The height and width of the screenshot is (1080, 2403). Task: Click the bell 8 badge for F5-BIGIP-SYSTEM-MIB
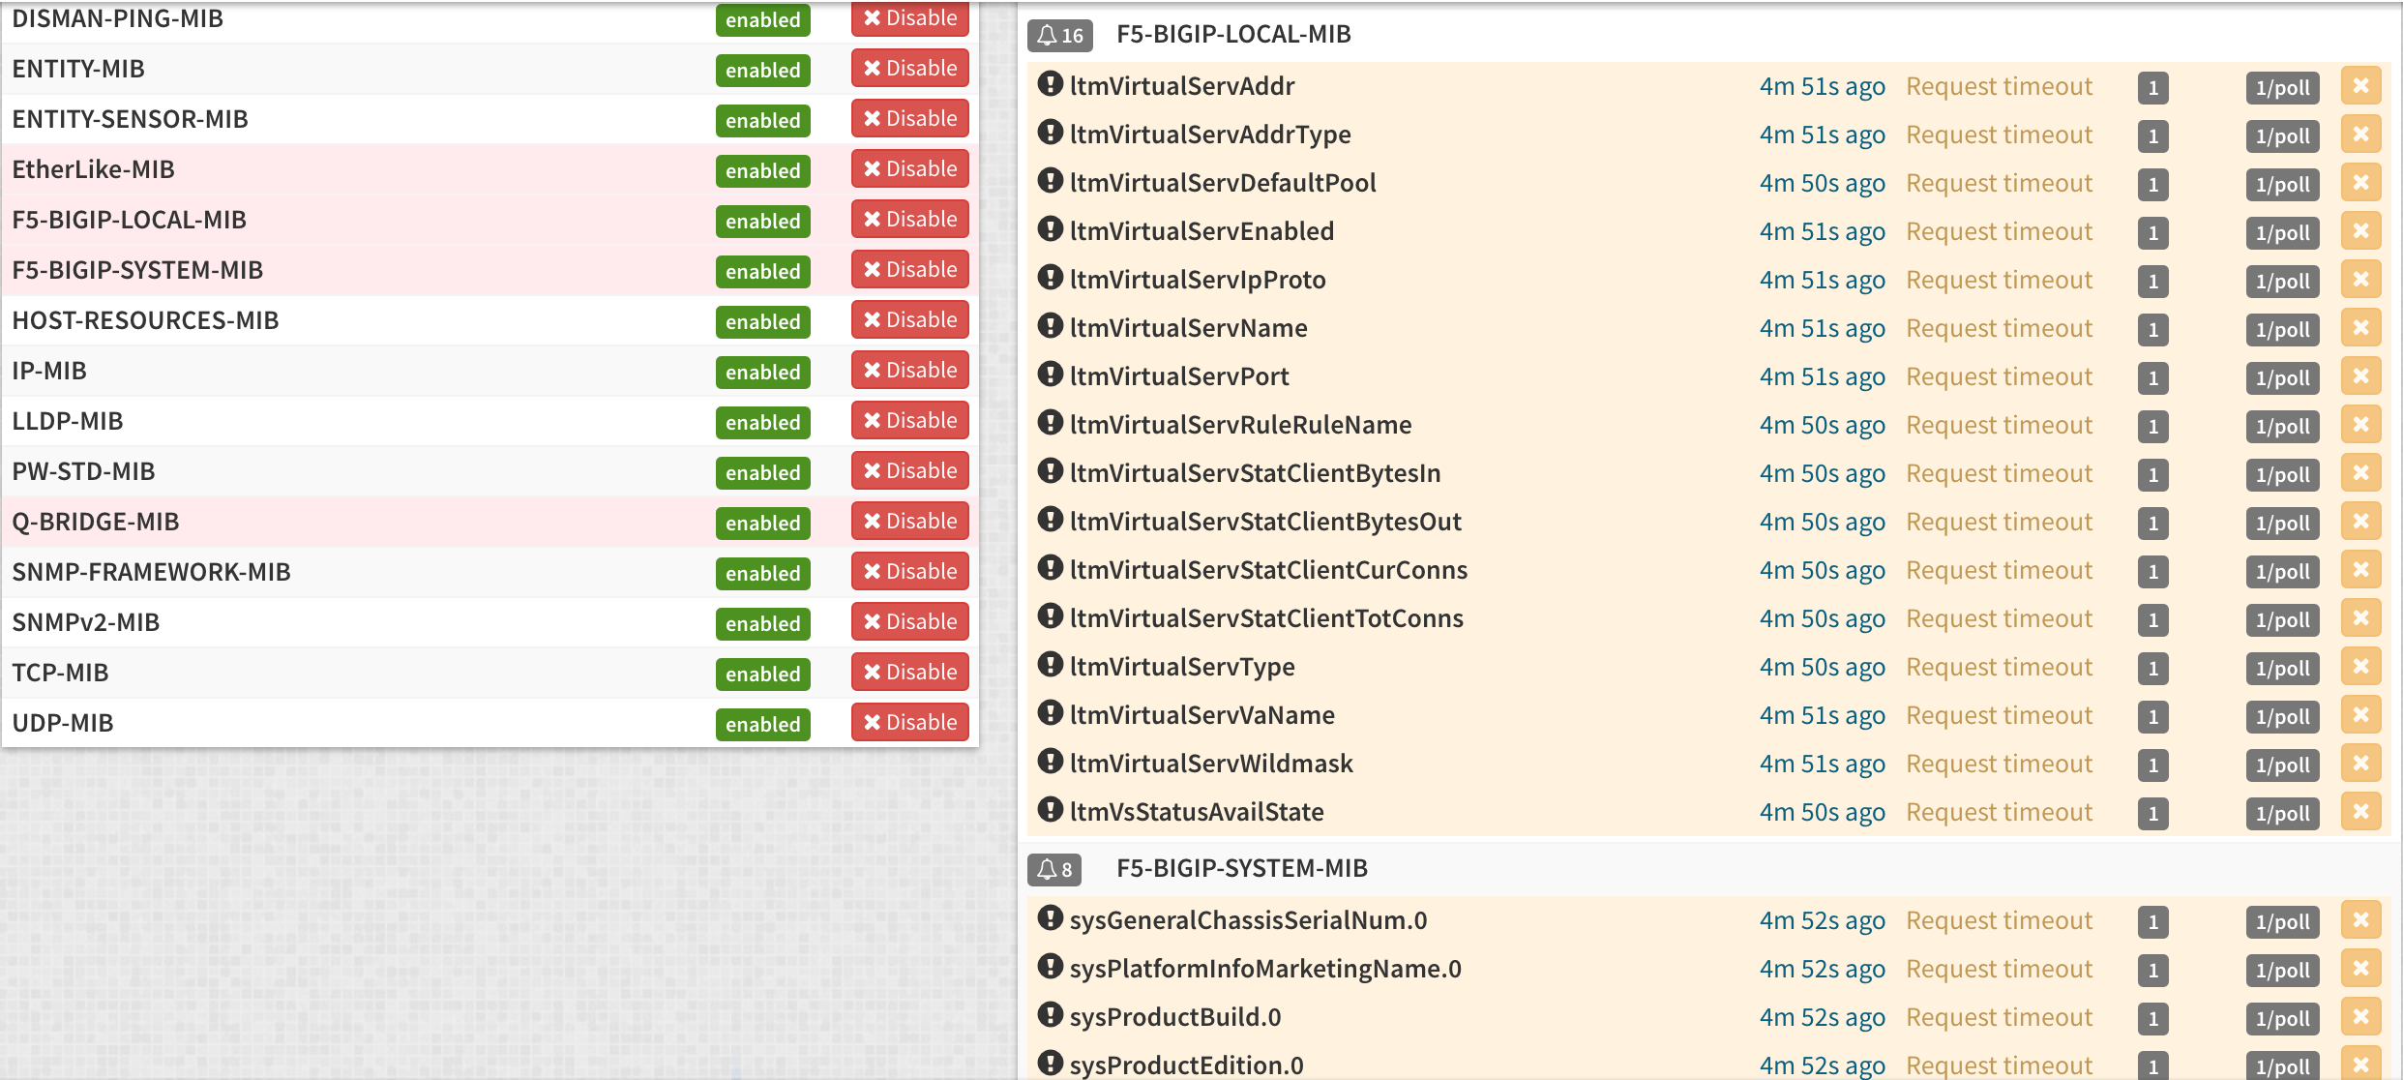tap(1054, 870)
